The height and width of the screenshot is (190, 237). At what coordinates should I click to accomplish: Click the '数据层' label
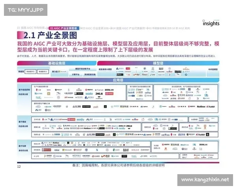click(x=21, y=72)
